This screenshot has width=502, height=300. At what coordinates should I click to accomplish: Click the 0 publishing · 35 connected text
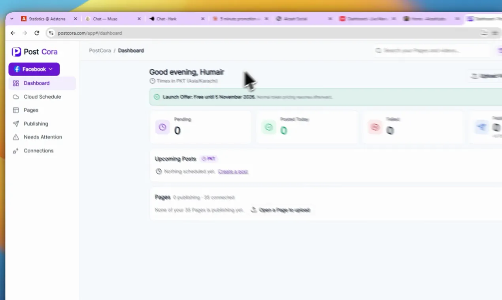click(204, 197)
